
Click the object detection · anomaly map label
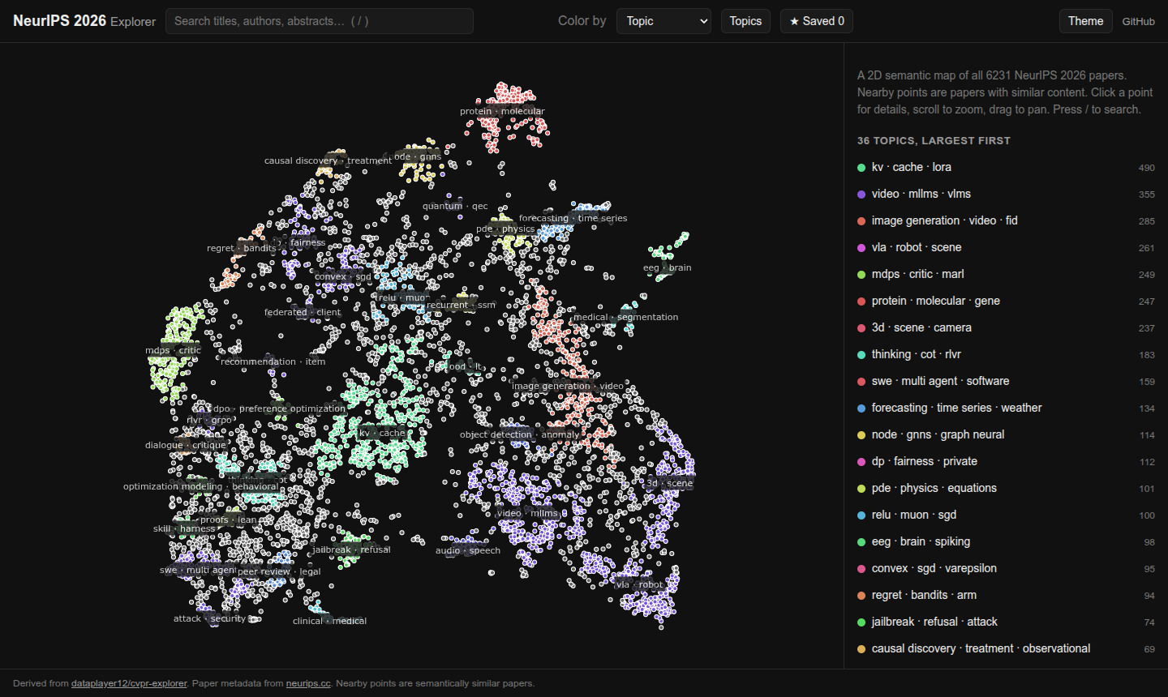[x=520, y=434]
